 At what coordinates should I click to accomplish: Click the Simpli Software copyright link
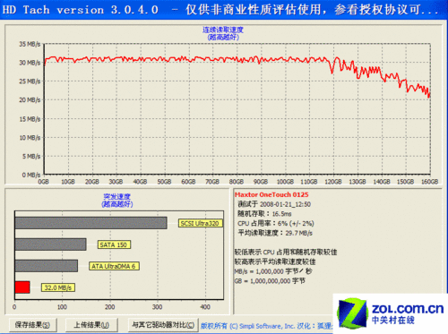[266, 326]
